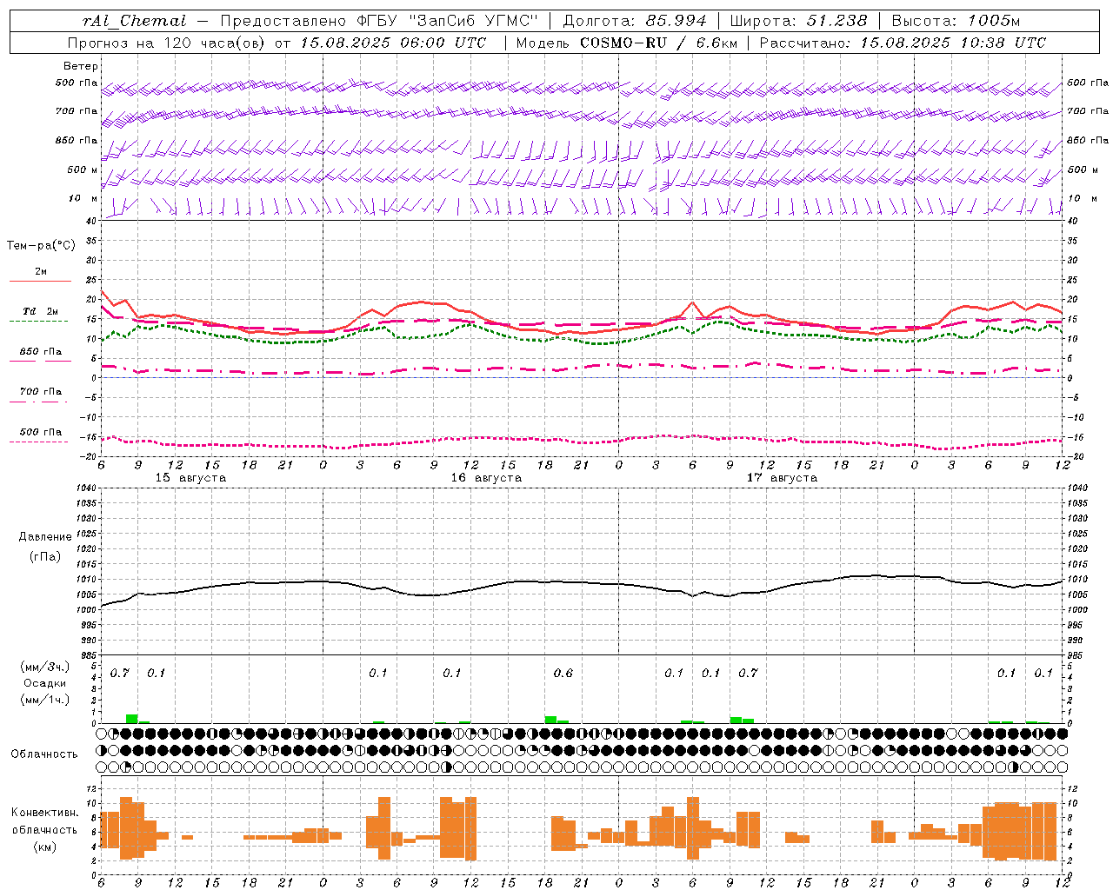The height and width of the screenshot is (890, 1113).
Task: Click the forecast start time 15.08.2025 06:00 UTC
Action: [x=393, y=43]
